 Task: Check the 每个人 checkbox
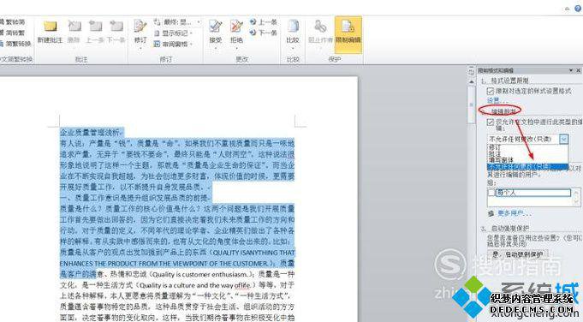click(492, 193)
